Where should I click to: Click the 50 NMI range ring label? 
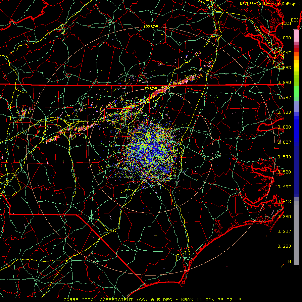click(x=151, y=89)
